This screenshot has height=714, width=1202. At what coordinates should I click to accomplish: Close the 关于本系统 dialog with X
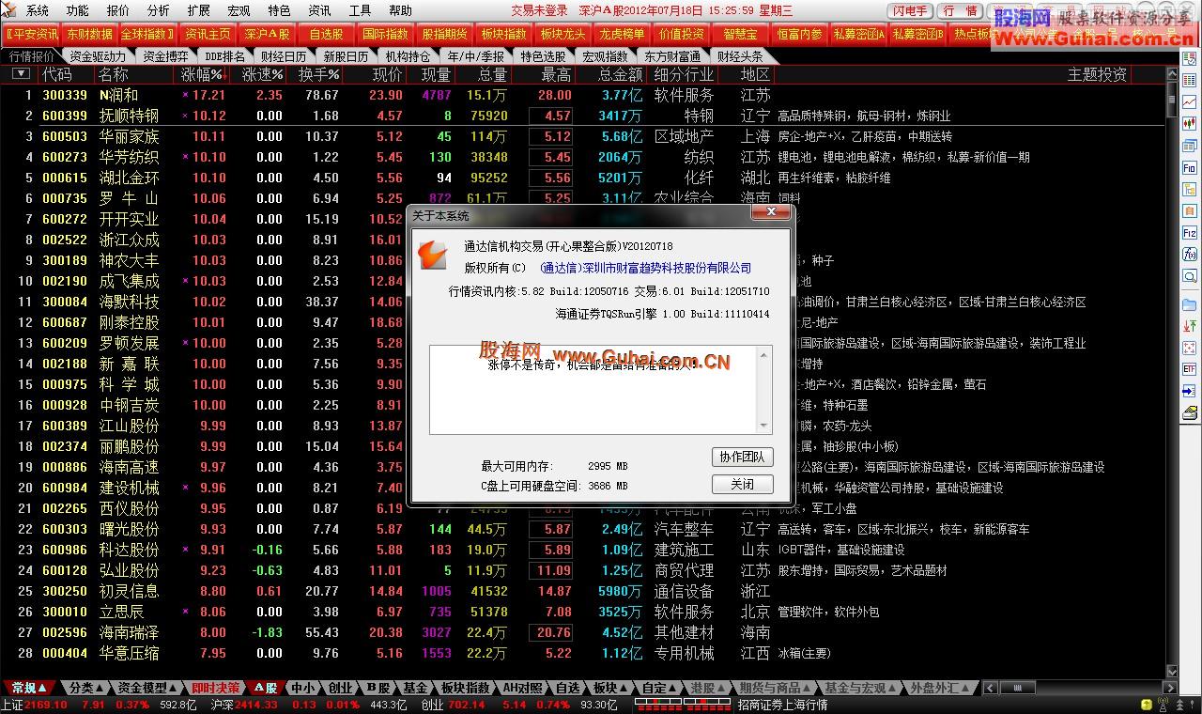770,213
